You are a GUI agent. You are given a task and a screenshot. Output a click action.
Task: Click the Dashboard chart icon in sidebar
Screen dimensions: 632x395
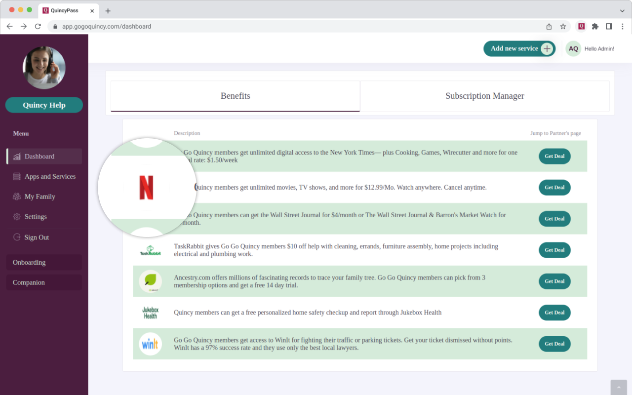(x=17, y=157)
